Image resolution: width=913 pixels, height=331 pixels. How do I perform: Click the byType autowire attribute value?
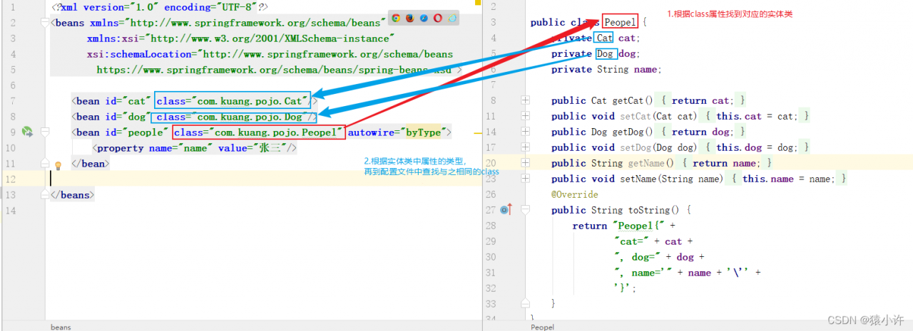(424, 132)
